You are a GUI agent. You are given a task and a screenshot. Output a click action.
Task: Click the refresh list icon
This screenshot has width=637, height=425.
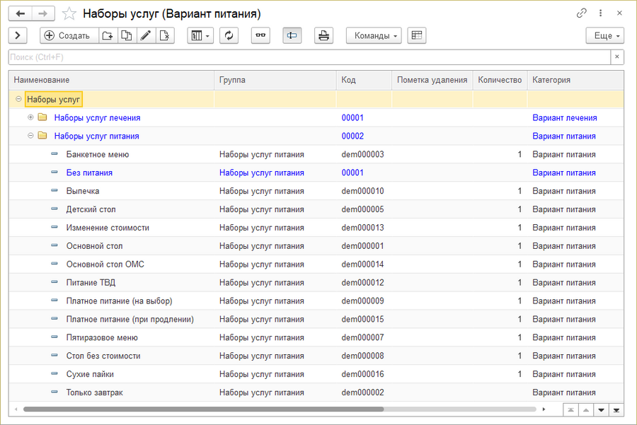click(229, 36)
